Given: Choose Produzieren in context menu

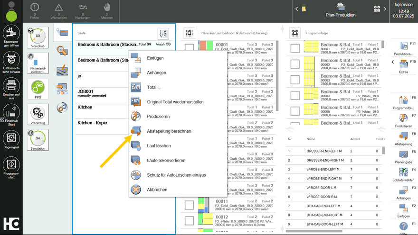Looking at the screenshot, I should click(x=178, y=117).
